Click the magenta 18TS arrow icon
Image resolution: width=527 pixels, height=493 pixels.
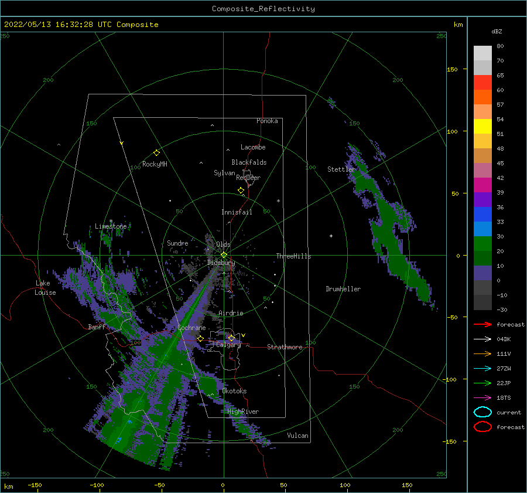point(482,398)
